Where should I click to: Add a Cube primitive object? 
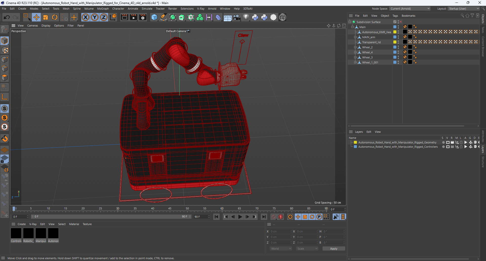(154, 17)
